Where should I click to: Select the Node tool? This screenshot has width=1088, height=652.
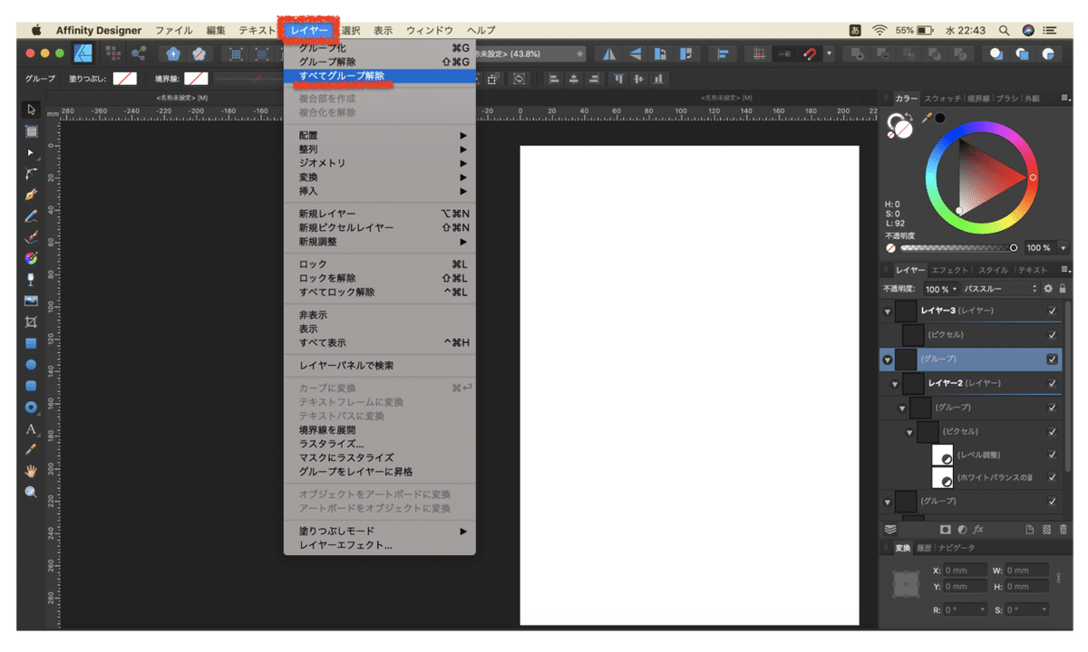[31, 152]
